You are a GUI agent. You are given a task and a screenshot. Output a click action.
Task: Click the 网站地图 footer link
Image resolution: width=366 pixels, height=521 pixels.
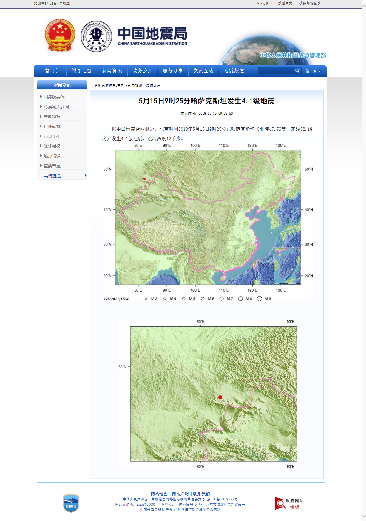click(x=159, y=494)
